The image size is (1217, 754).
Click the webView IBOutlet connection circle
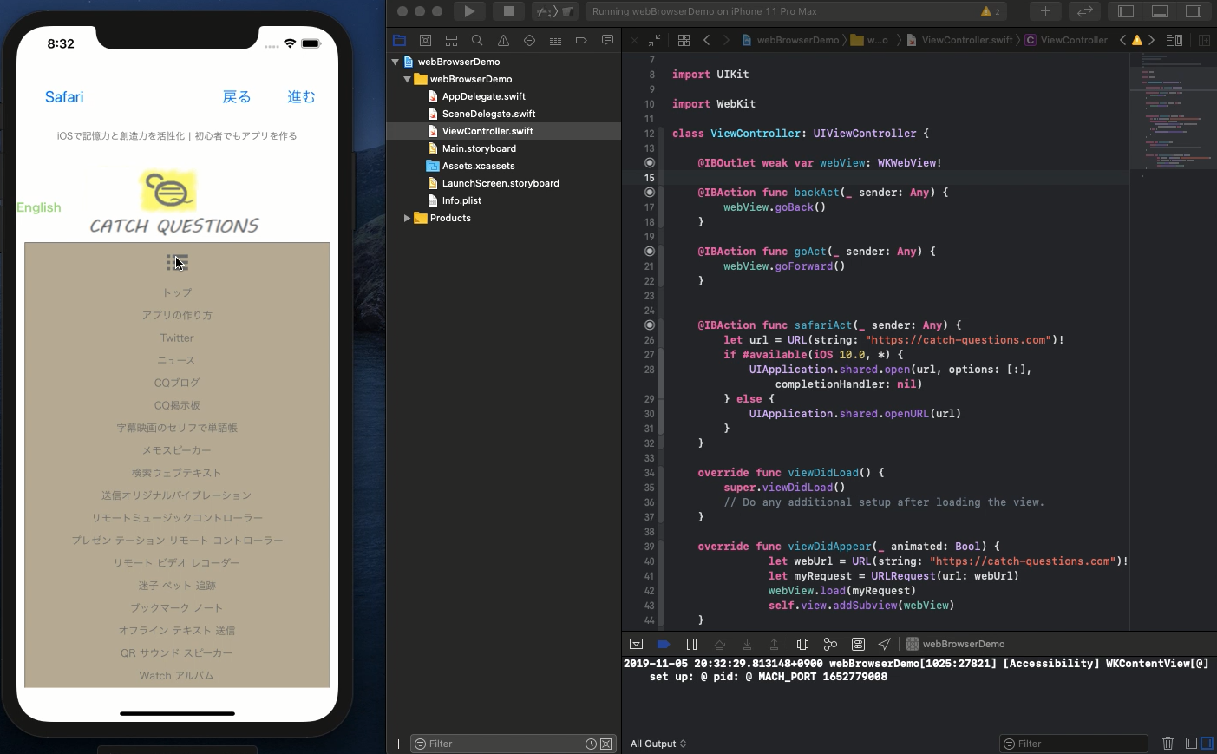tap(650, 163)
